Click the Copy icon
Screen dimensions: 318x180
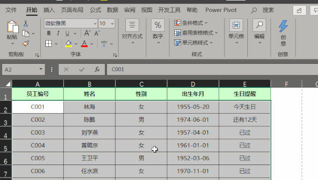(x=26, y=33)
